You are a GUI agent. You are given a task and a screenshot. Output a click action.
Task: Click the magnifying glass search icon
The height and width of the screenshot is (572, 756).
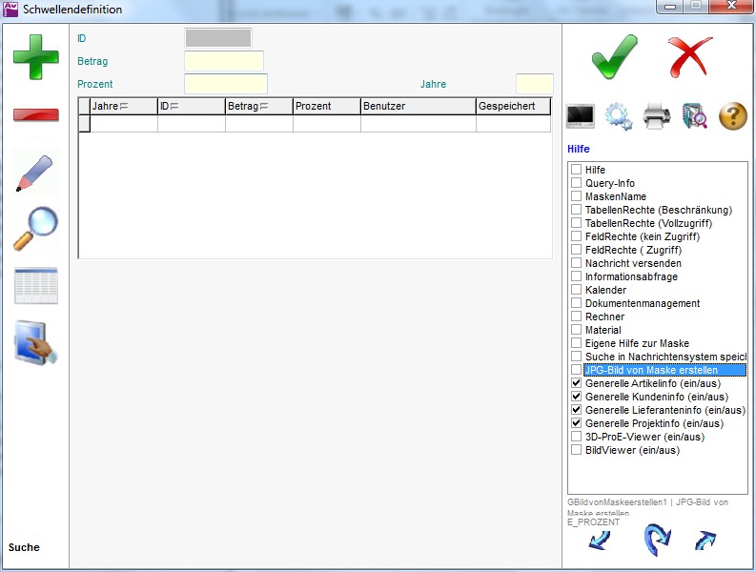pyautogui.click(x=35, y=228)
